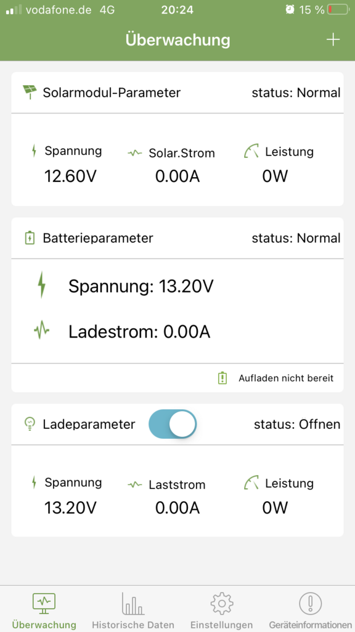Click the waveform icon beside Laststrom
The width and height of the screenshot is (355, 632).
[135, 484]
